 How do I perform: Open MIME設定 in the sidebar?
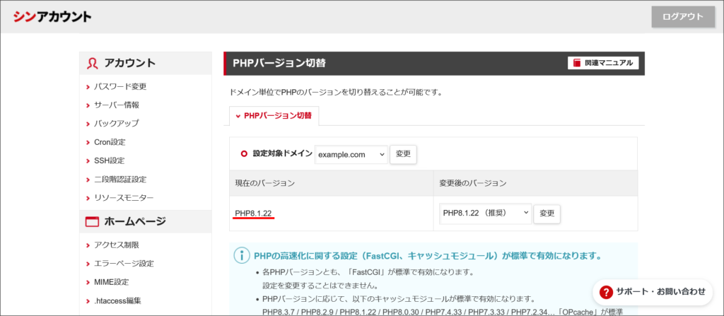[x=111, y=282]
